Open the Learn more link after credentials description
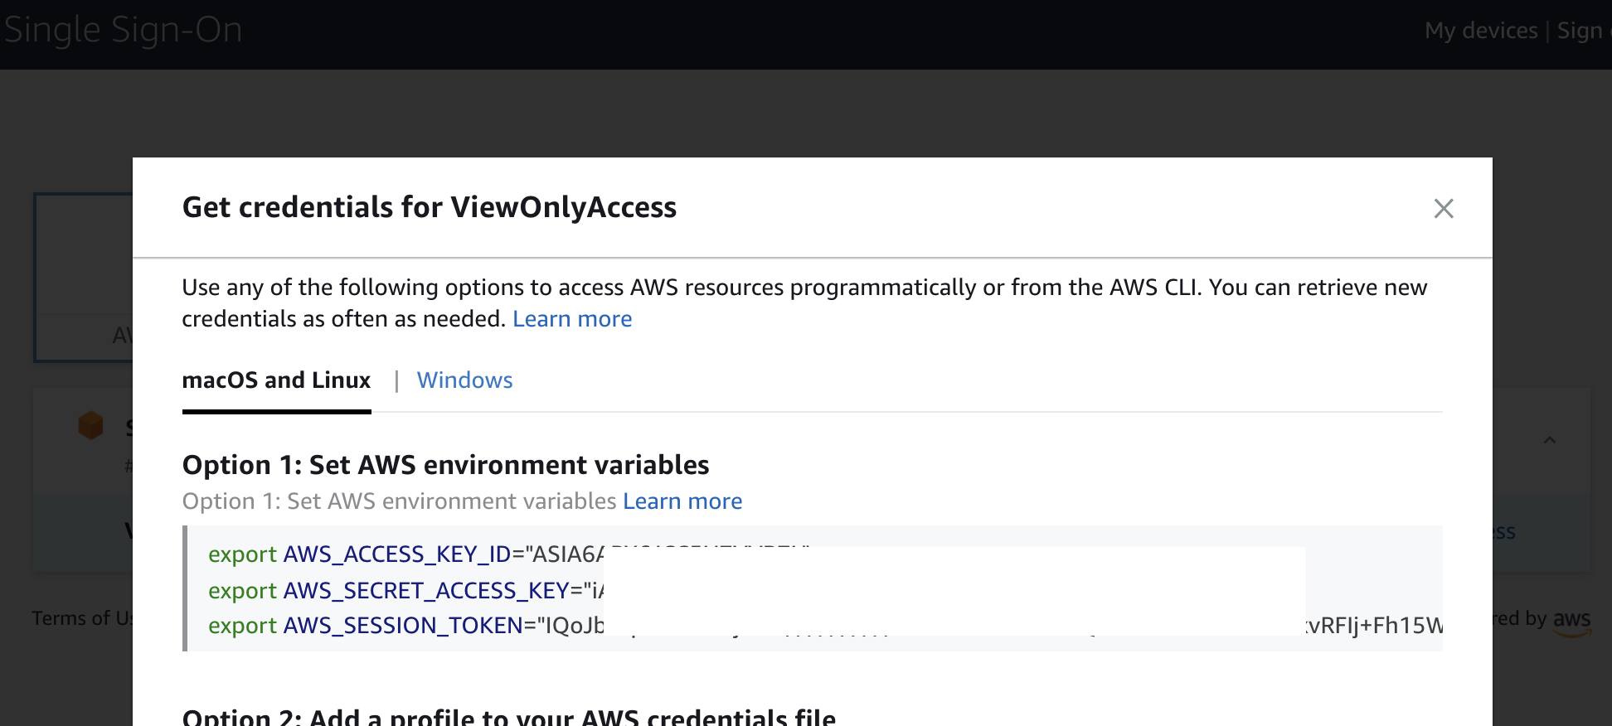The image size is (1612, 726). click(572, 319)
